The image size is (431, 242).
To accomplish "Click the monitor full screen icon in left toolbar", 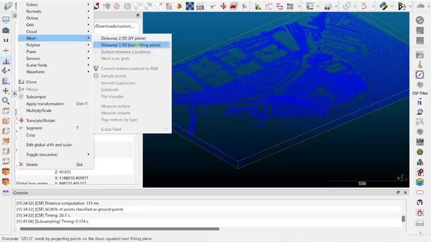I will coord(6,19).
